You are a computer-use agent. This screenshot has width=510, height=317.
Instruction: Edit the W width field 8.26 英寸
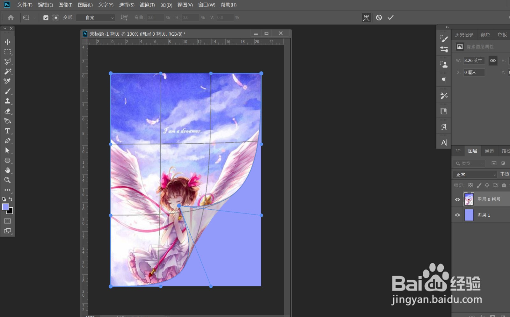point(474,61)
